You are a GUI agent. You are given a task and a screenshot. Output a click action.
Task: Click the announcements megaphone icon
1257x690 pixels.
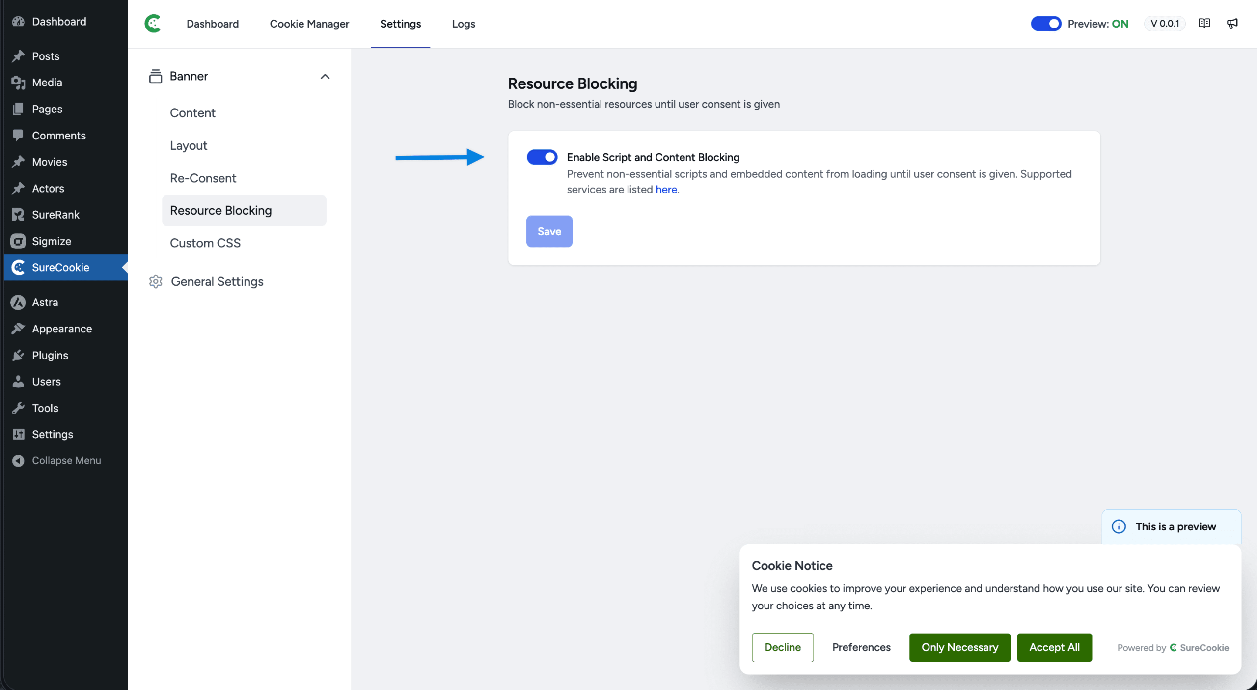pos(1232,23)
